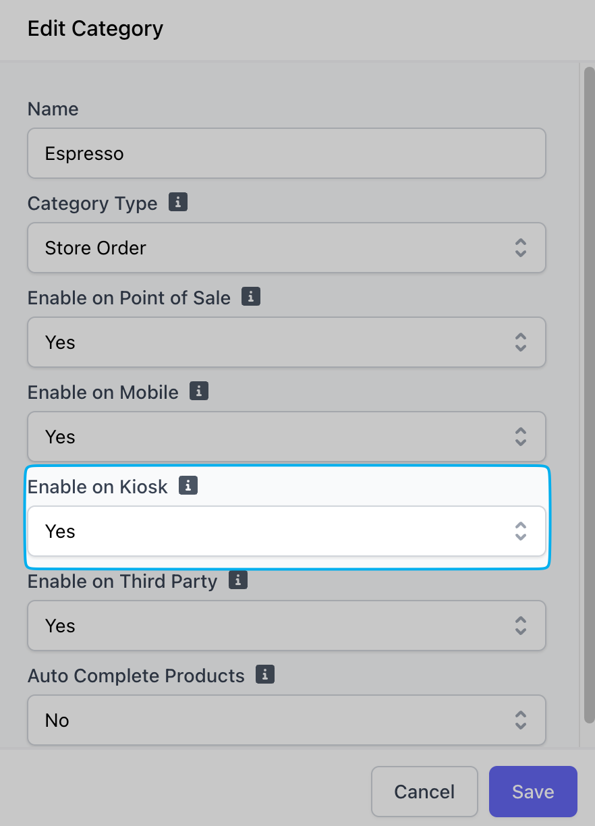Click the Auto Complete Products chevron arrows

pyautogui.click(x=520, y=720)
